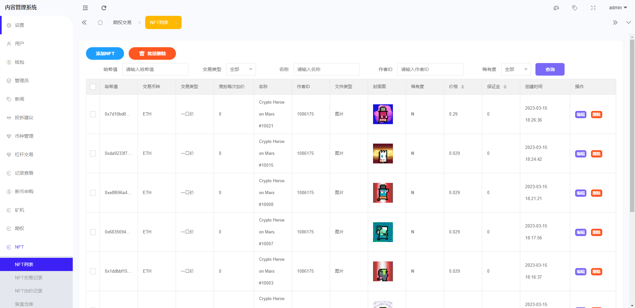Click the refresh icon in top bar
Screen dimensions: 635x308
tap(104, 8)
